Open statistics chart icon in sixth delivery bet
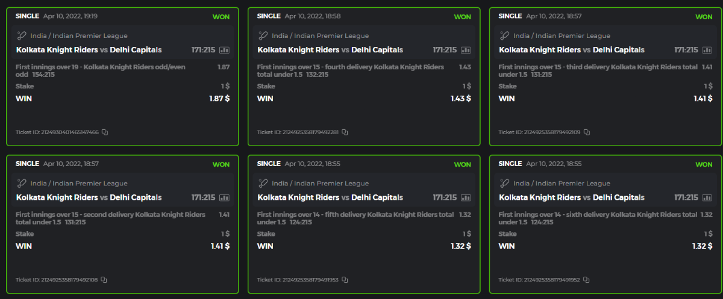723x299 pixels. click(707, 197)
